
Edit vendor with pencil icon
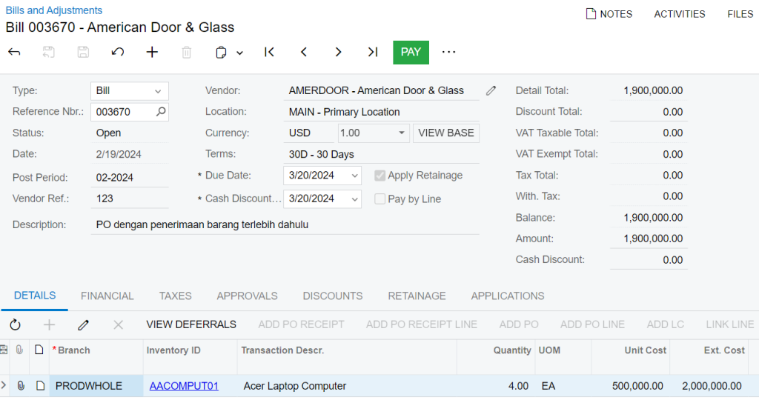click(491, 91)
